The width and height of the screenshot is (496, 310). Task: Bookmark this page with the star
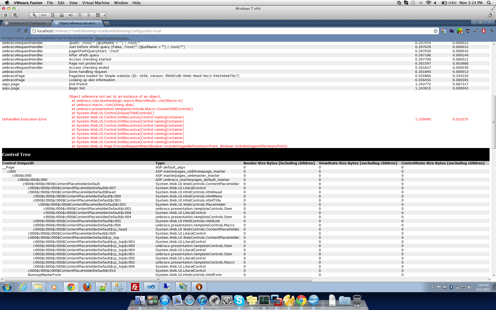pos(436,31)
